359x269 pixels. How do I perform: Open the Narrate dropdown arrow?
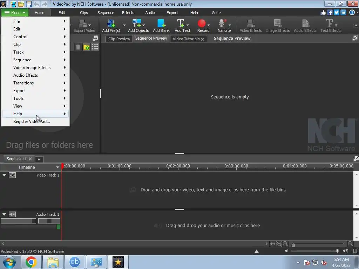pos(230,25)
